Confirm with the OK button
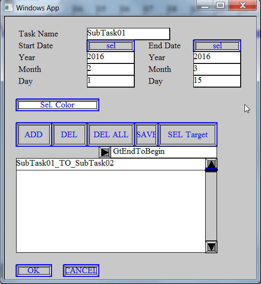Viewport: 261px width, 284px height. 34,270
